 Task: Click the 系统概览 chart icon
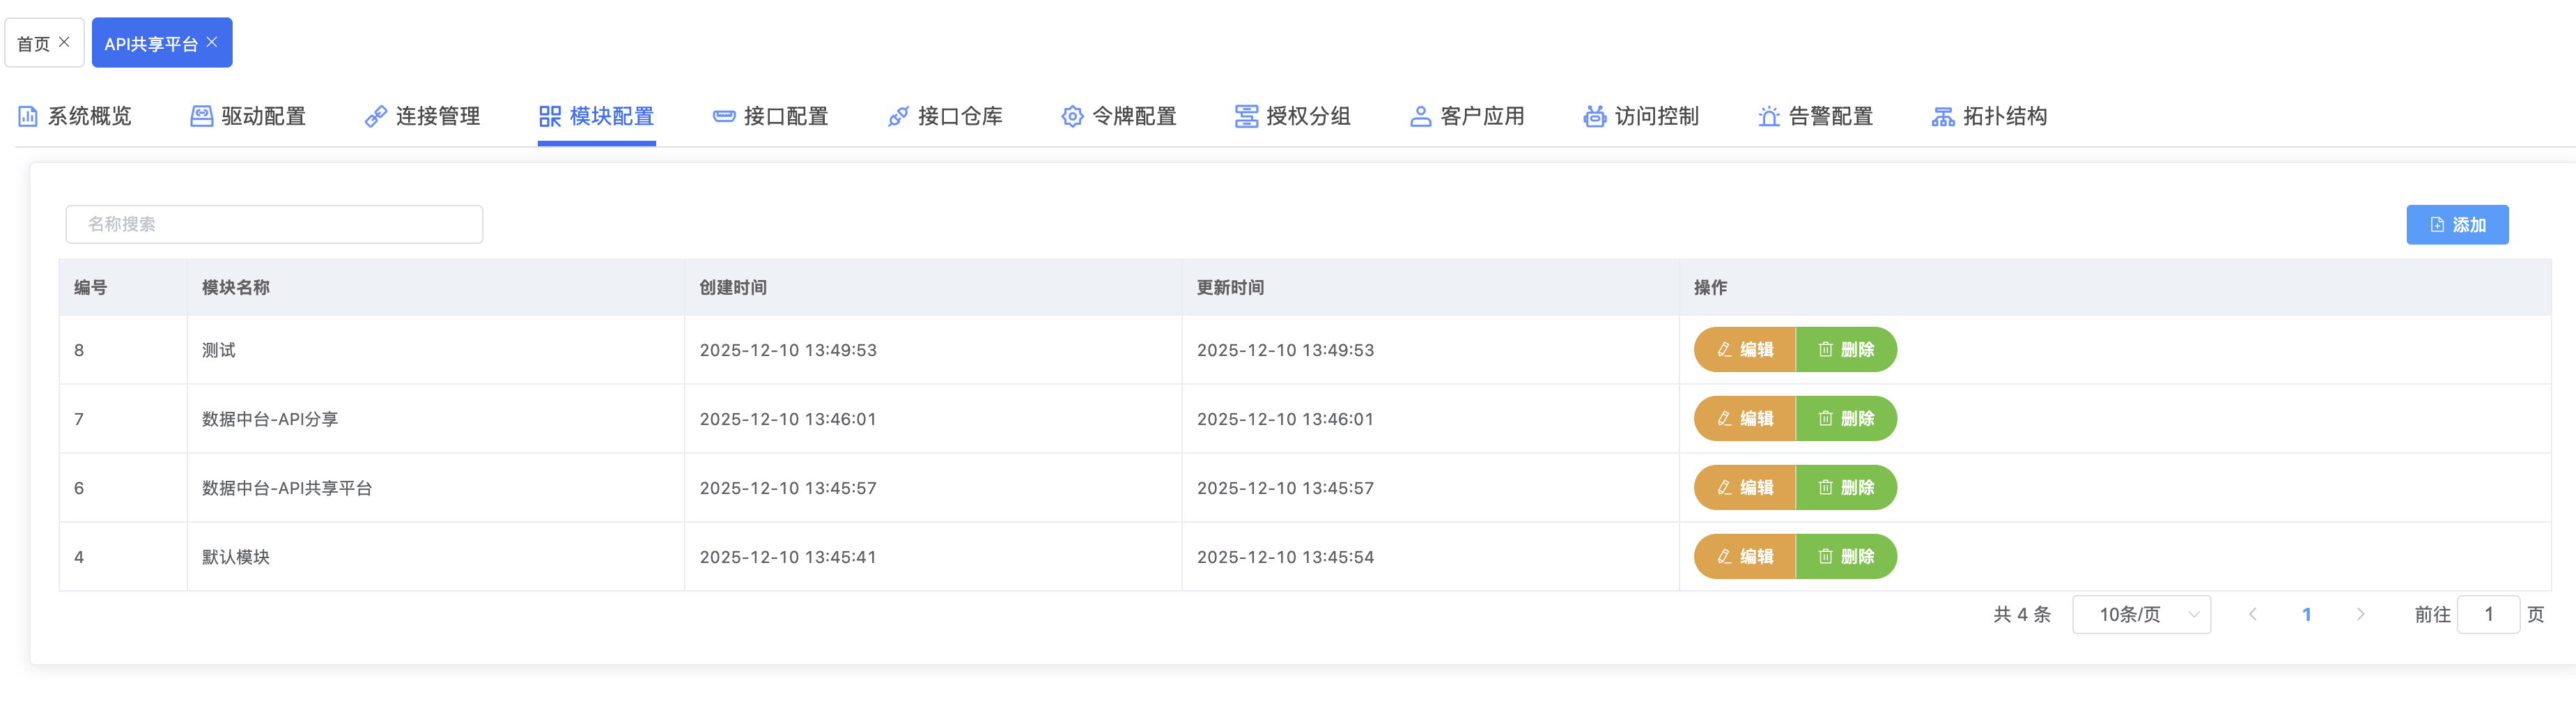tap(28, 117)
